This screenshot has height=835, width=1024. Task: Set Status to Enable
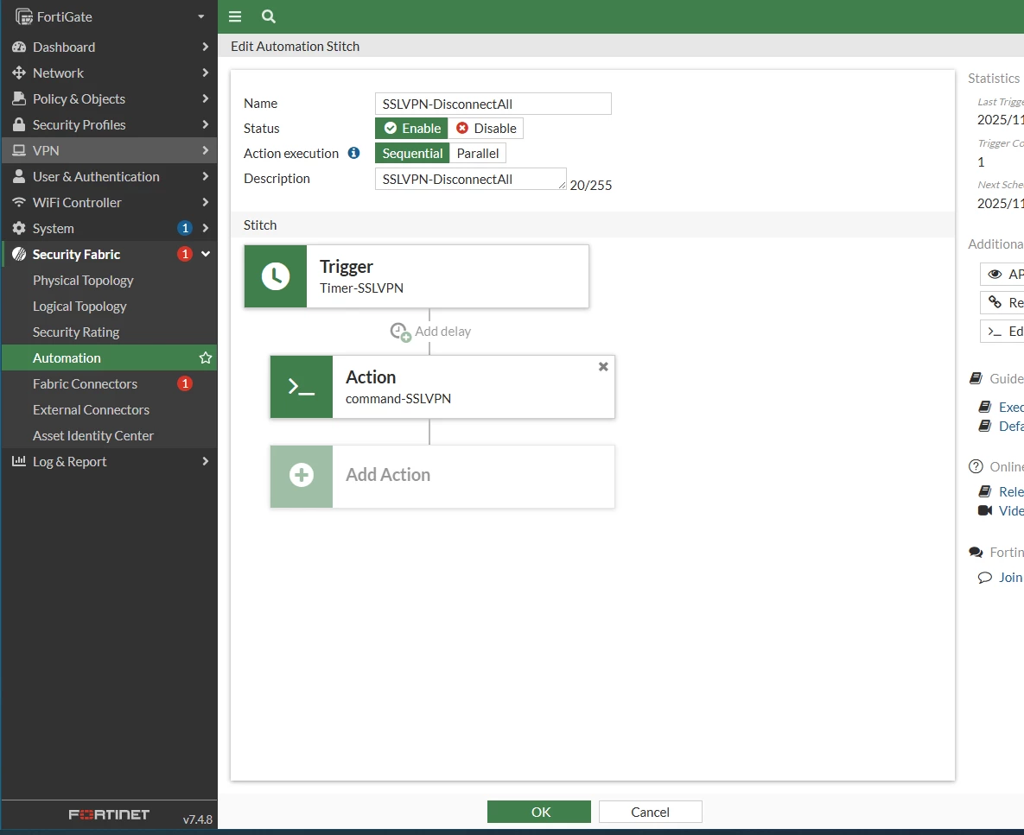click(412, 129)
